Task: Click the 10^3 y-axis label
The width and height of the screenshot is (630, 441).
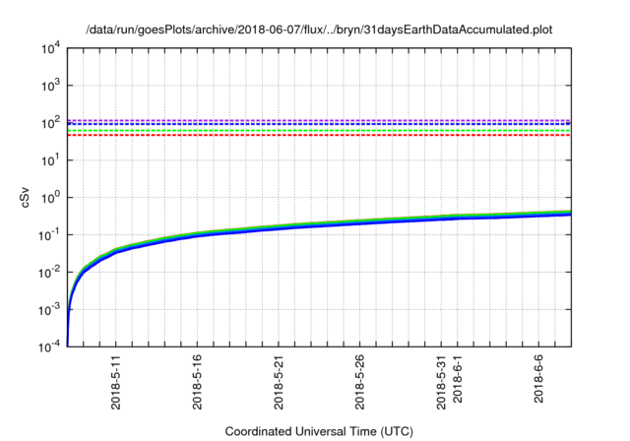Action: tap(51, 86)
